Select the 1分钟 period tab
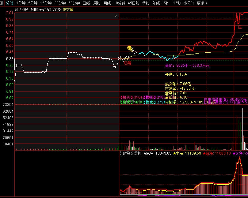The width and height of the screenshot is (248, 198). (21, 3)
